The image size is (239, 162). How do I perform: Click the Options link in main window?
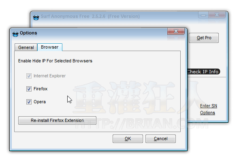click(207, 113)
